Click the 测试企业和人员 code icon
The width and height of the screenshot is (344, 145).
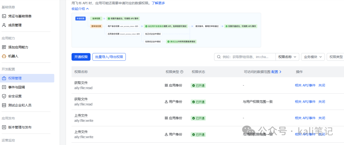tap(4, 105)
